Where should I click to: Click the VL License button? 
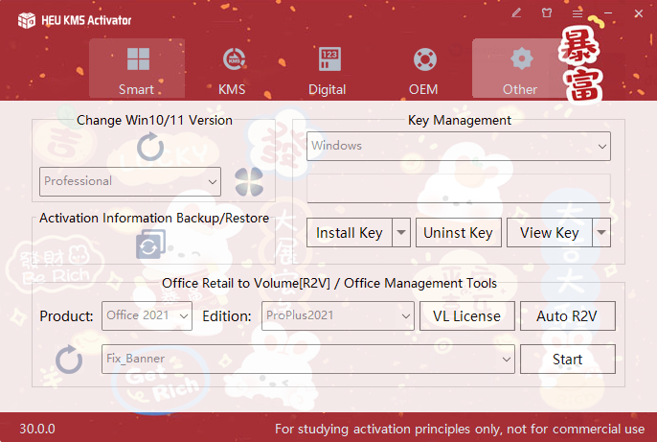tap(467, 315)
